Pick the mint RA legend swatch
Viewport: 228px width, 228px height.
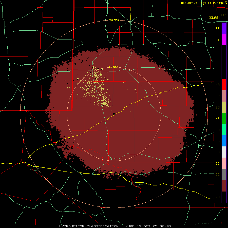[x=224, y=130]
